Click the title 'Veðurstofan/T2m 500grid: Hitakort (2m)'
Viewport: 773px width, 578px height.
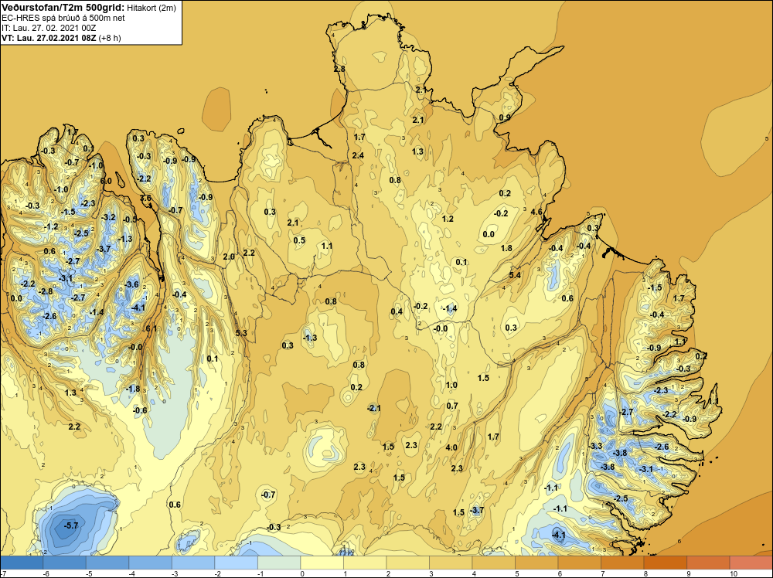pyautogui.click(x=89, y=8)
